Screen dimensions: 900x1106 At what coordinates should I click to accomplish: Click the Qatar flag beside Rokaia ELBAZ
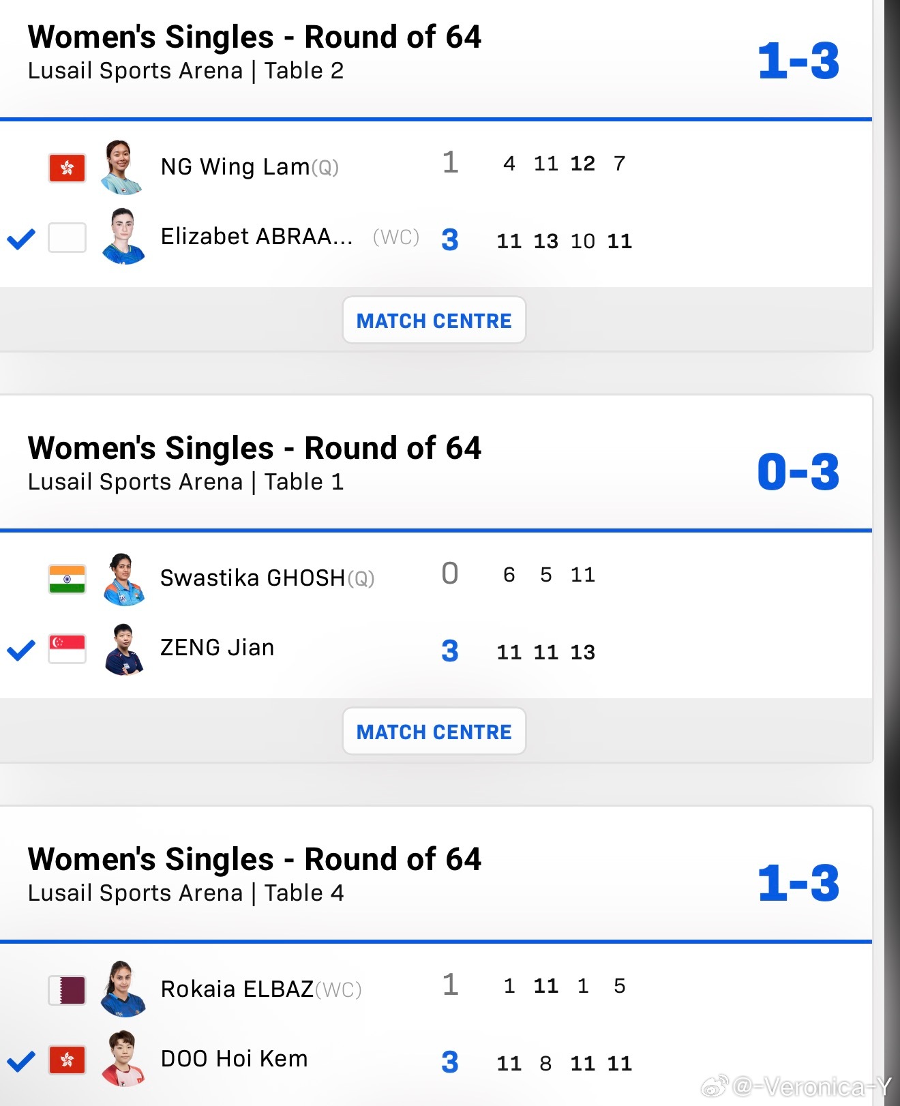click(67, 990)
